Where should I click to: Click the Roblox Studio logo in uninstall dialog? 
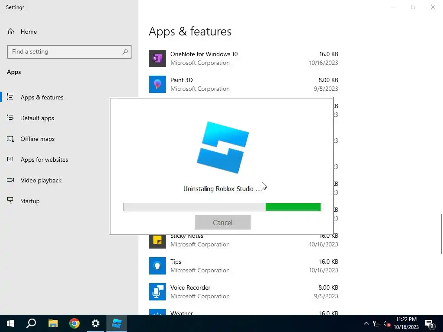(223, 147)
